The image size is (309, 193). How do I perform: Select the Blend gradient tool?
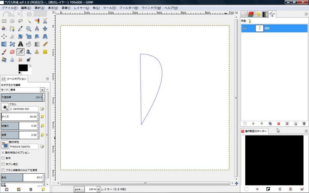point(37,44)
